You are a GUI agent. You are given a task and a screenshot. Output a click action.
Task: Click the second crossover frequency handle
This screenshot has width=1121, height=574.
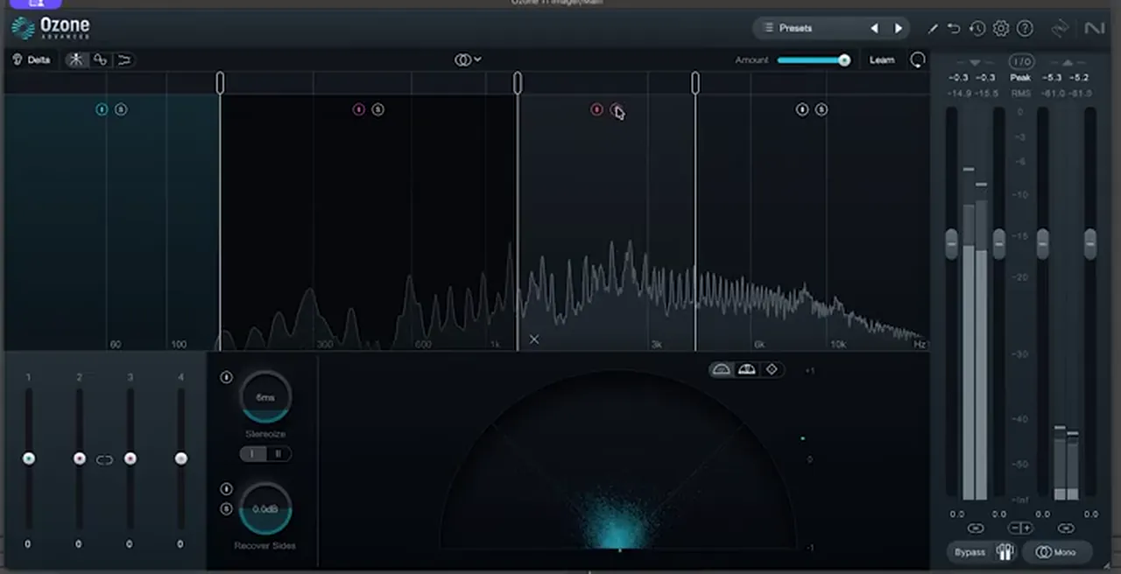518,82
